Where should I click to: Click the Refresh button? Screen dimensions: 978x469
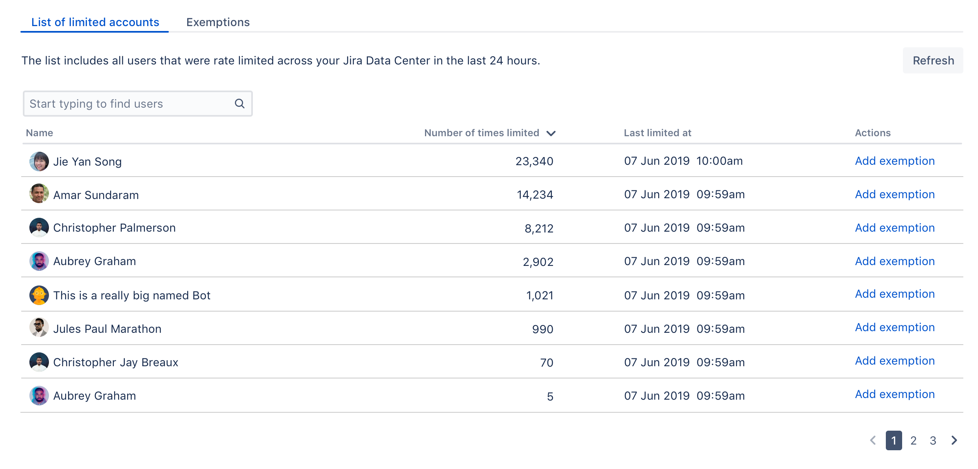point(933,60)
